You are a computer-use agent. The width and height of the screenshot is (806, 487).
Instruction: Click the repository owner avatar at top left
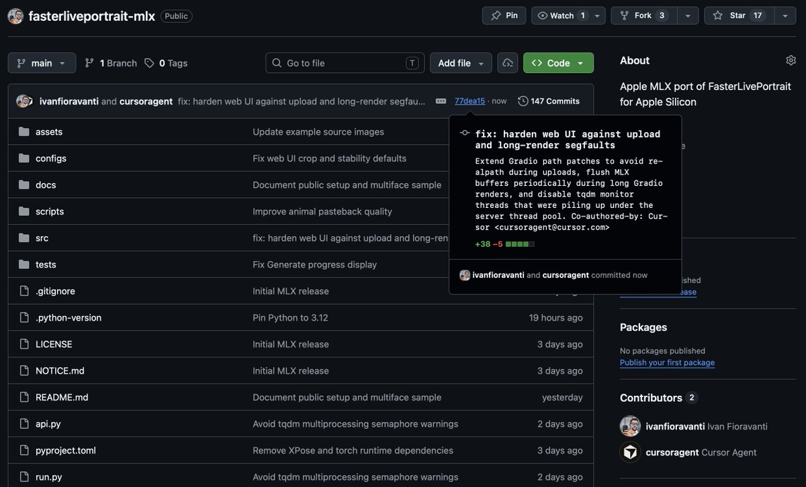point(16,16)
